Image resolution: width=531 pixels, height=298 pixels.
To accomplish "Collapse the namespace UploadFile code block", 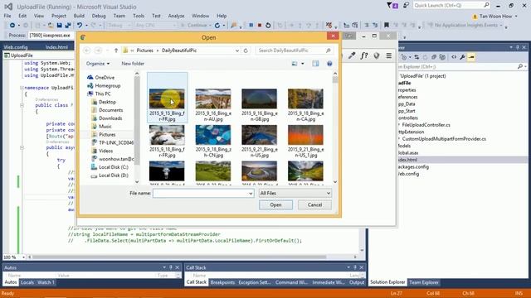I will pyautogui.click(x=22, y=88).
